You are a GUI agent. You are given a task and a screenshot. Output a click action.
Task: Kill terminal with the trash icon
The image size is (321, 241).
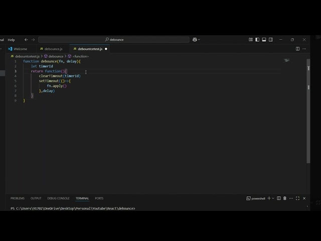click(x=285, y=198)
